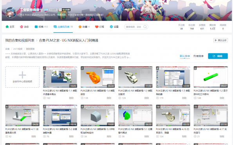The image size is (233, 145).
Task: Click the 播放全部 play all button
Action: (220, 40)
